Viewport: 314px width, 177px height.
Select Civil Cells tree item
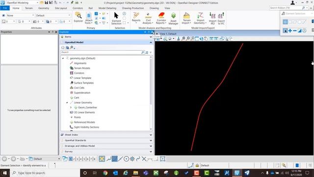[x=79, y=88]
